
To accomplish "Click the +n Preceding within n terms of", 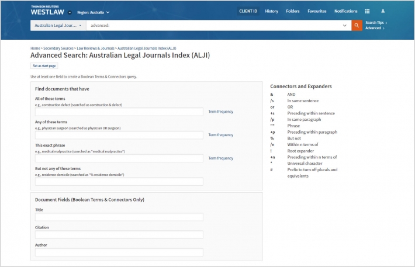I will pos(303,157).
